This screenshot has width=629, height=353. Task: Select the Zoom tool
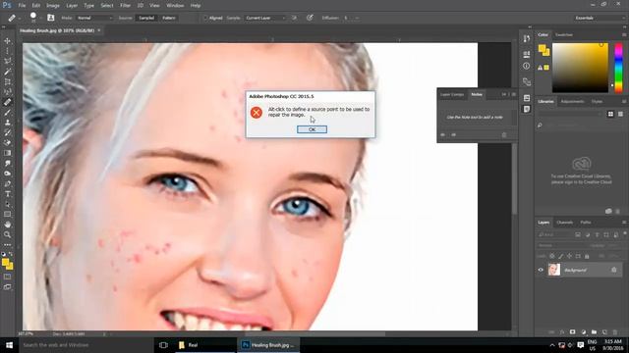pos(7,234)
